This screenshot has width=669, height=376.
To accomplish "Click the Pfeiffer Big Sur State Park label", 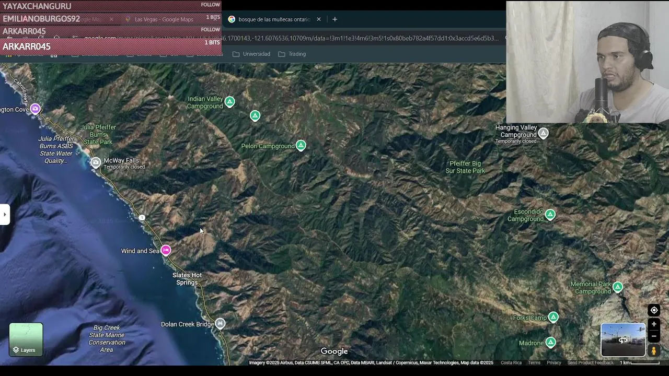I will pyautogui.click(x=465, y=167).
